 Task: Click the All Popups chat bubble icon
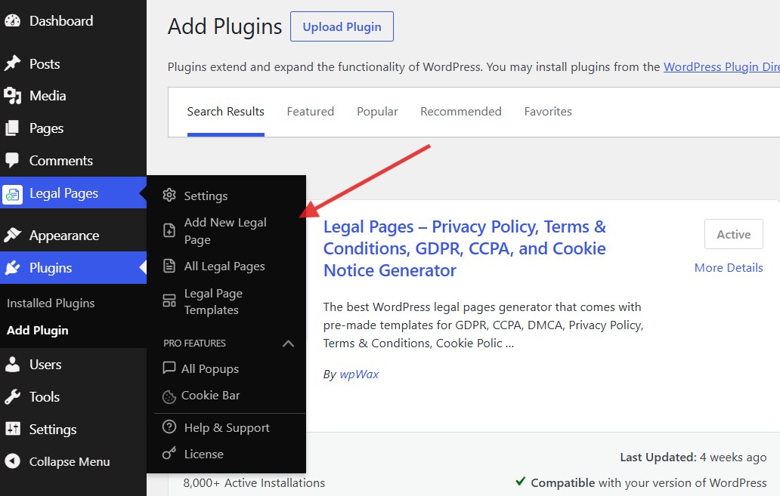pyautogui.click(x=169, y=368)
